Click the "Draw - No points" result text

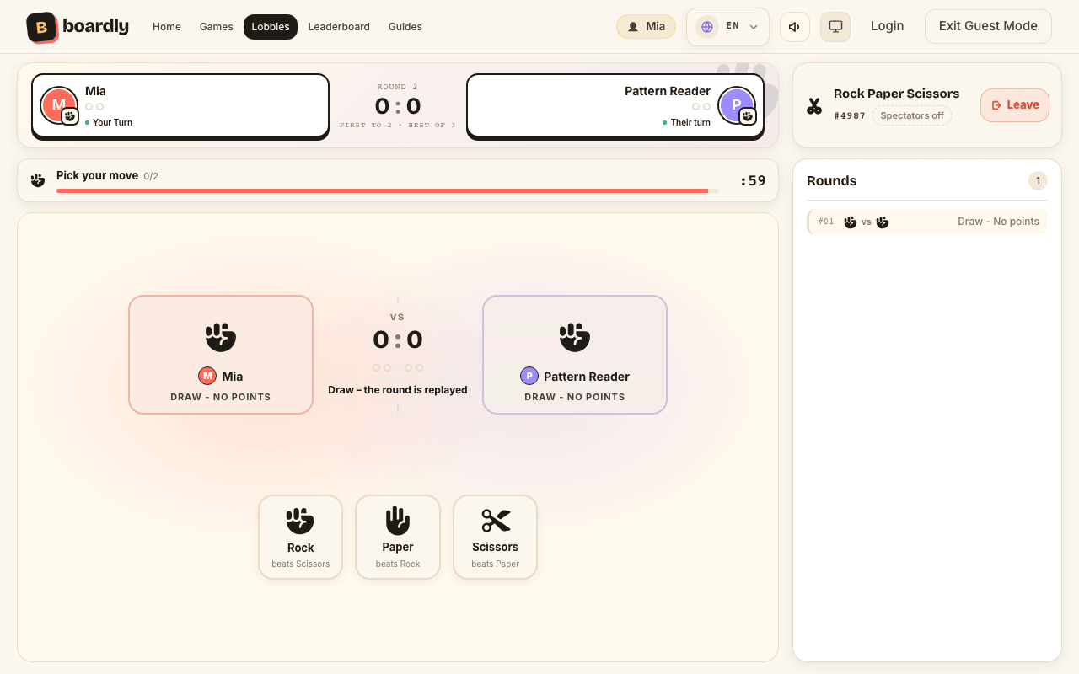pos(998,222)
